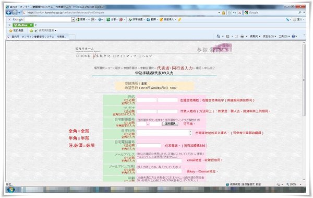Click the red stop loading X icon
This screenshot has height=198, width=313.
click(x=240, y=13)
